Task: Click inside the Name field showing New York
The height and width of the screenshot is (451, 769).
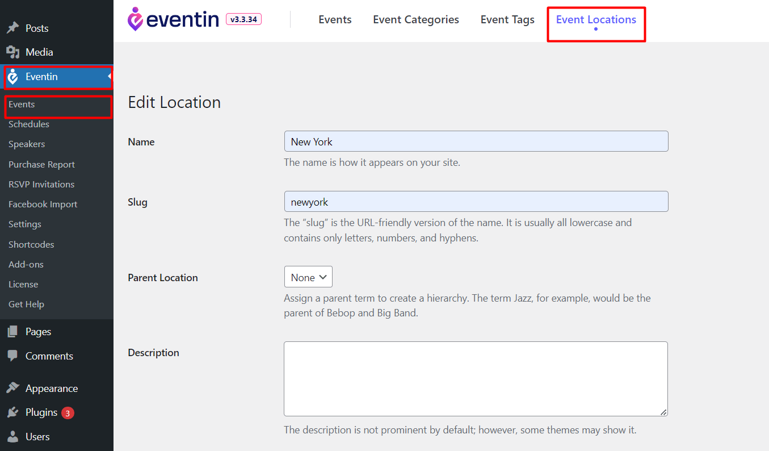Action: (476, 141)
